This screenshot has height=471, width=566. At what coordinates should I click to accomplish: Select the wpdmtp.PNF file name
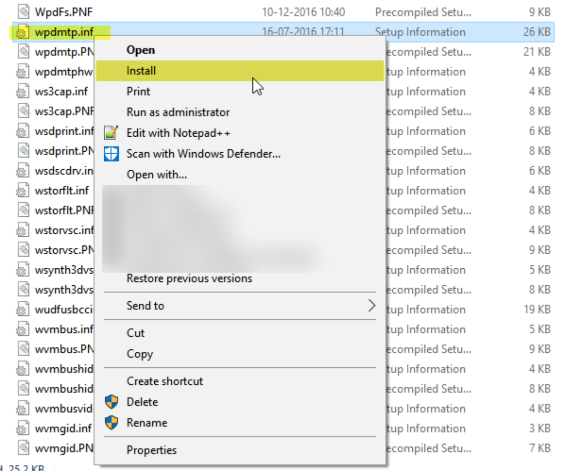point(64,52)
